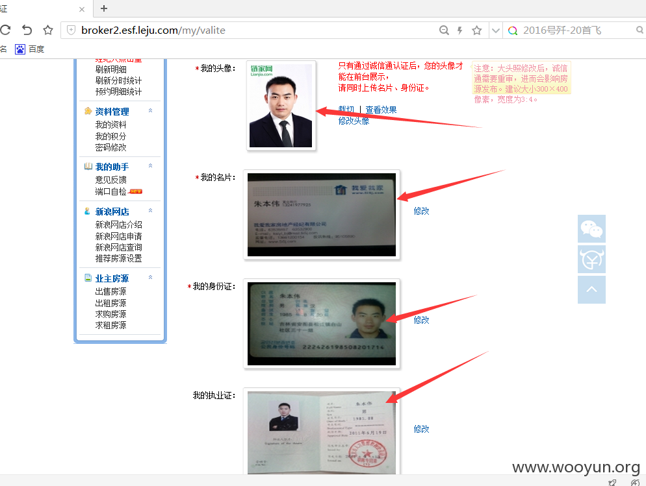Open the WeChat floating widget icon
The image size is (646, 486).
[591, 228]
